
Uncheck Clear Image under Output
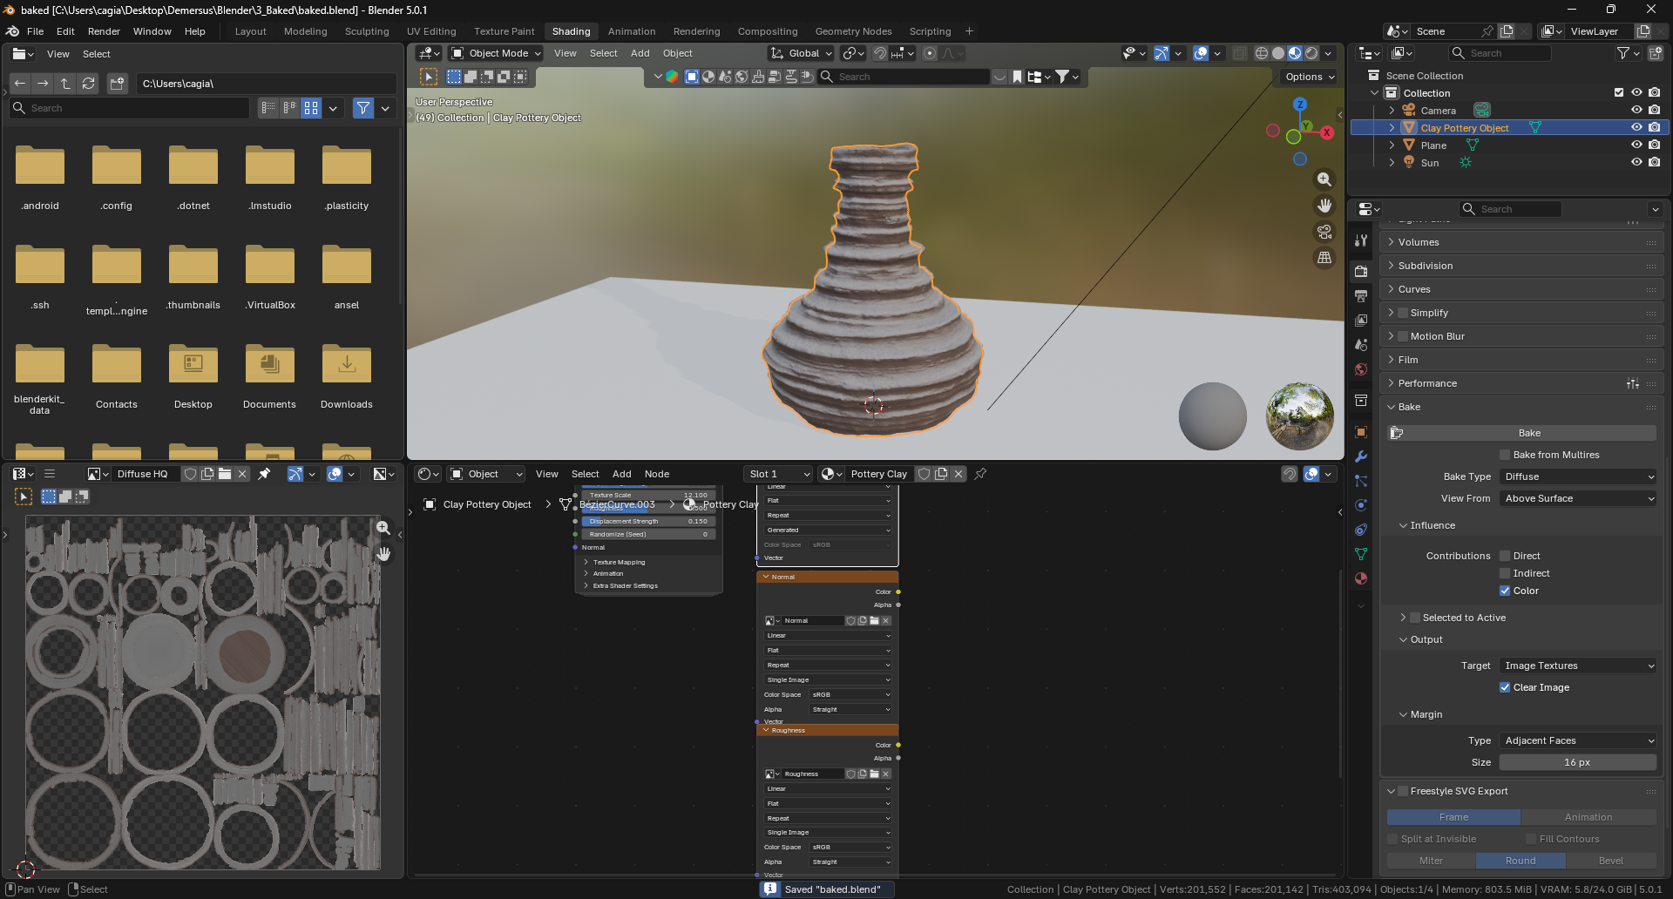[1504, 687]
